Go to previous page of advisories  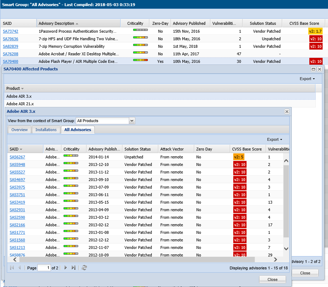click(x=19, y=268)
